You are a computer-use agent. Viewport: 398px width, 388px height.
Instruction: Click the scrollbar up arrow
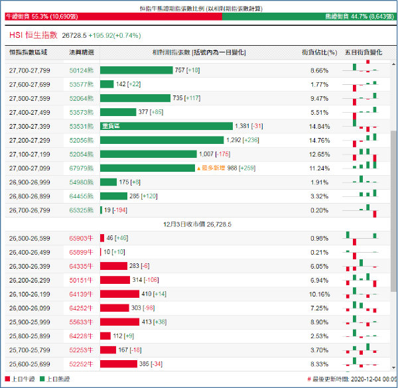tap(393, 64)
